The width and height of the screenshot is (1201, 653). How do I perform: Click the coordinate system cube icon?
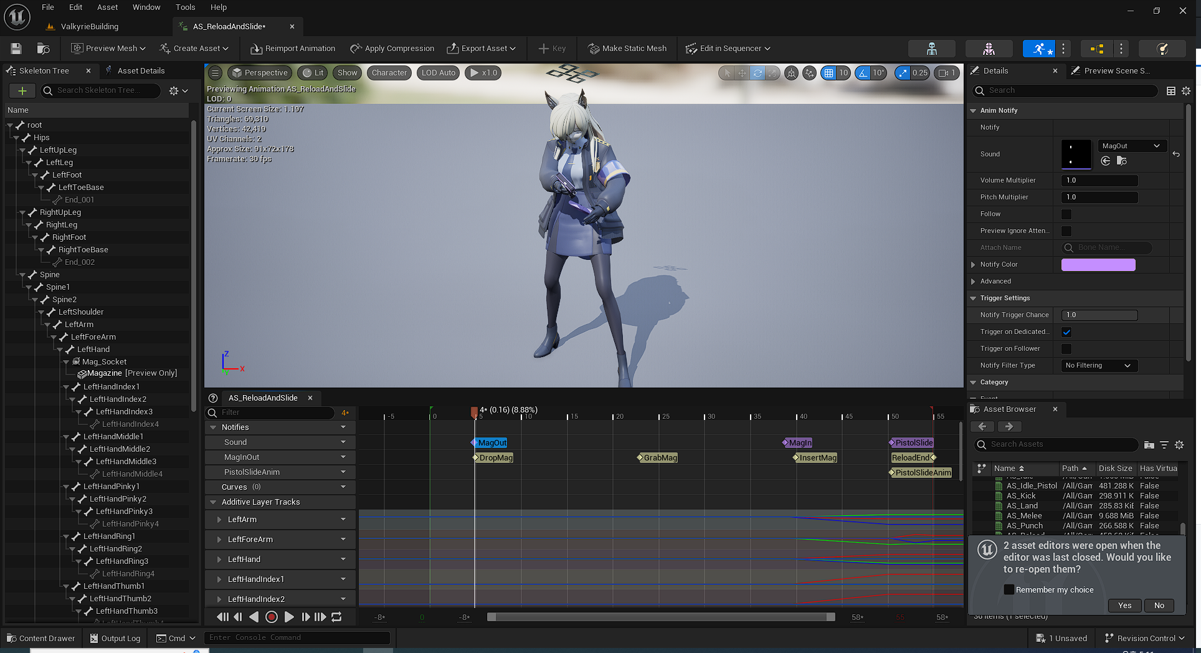click(x=791, y=73)
